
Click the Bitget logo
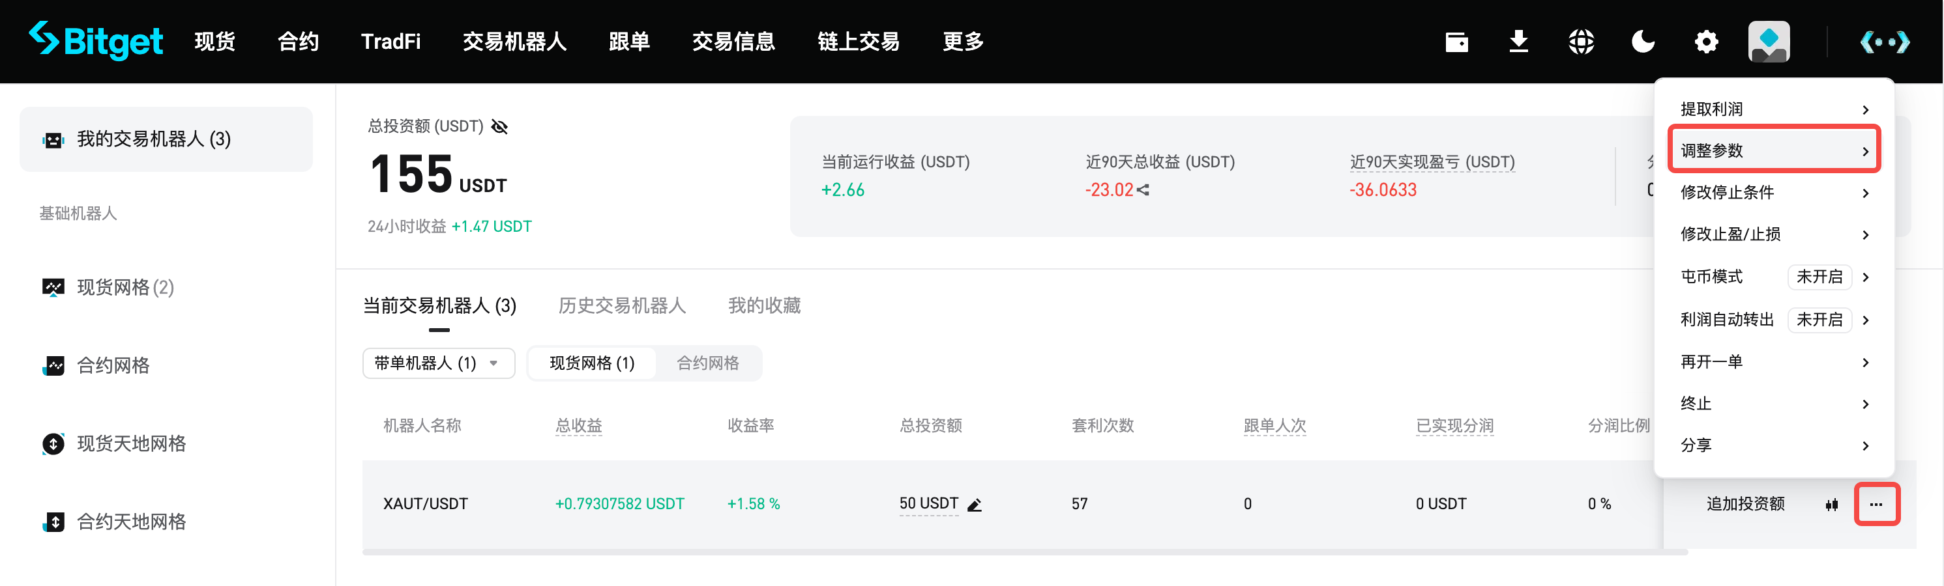[x=95, y=42]
